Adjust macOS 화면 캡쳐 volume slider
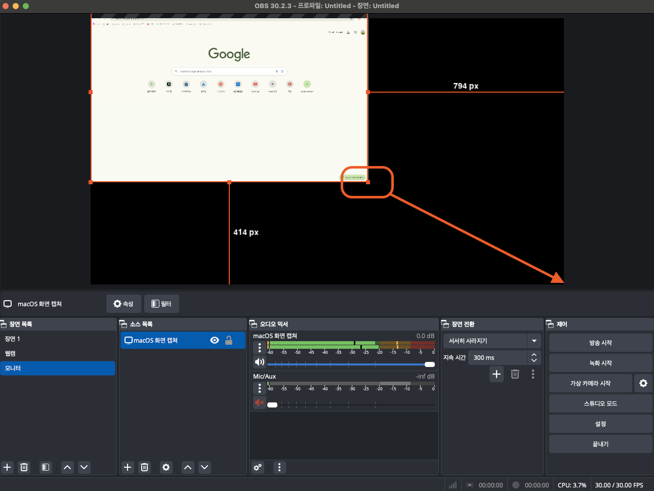This screenshot has width=654, height=491. pyautogui.click(x=351, y=364)
